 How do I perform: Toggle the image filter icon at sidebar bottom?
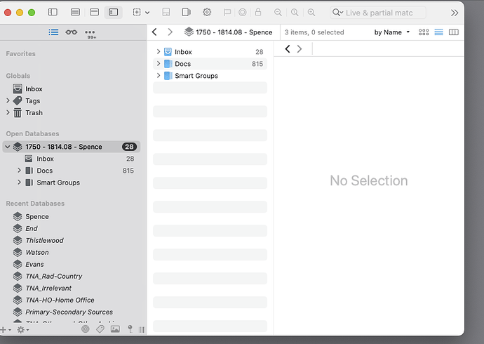[115, 329]
